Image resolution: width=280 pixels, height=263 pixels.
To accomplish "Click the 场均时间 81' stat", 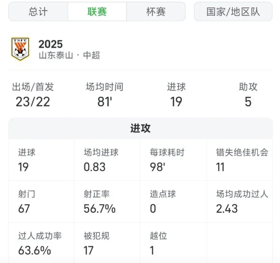I will click(105, 94).
